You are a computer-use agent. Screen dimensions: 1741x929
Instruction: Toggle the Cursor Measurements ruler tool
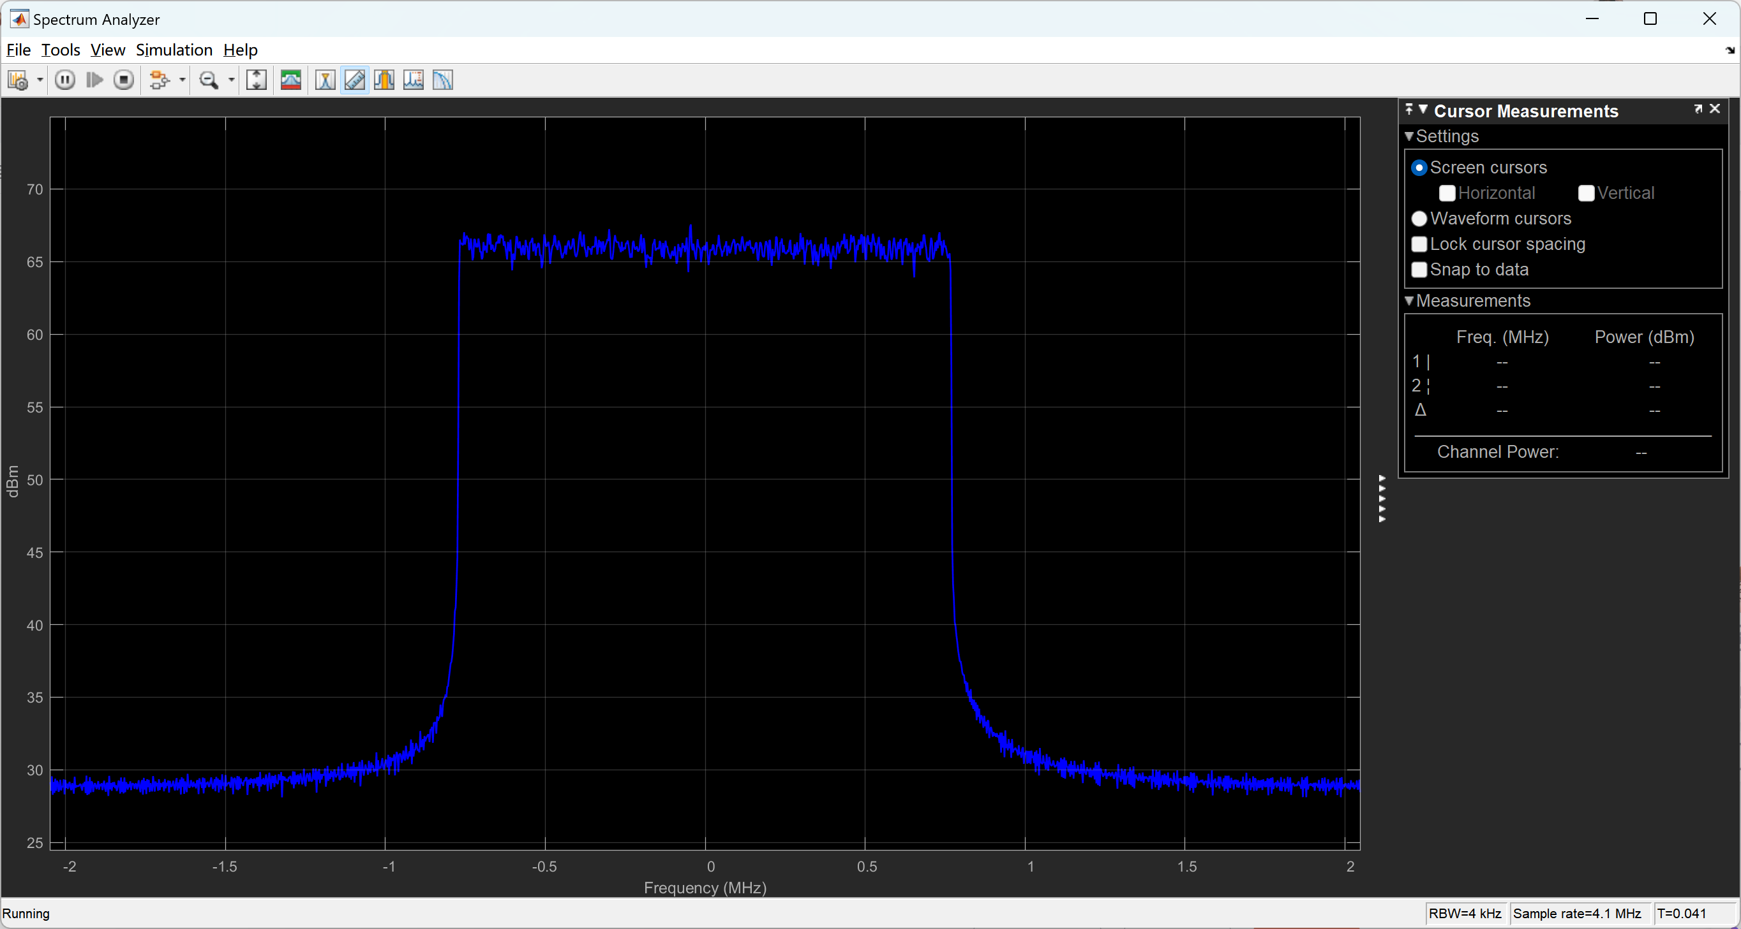click(355, 80)
